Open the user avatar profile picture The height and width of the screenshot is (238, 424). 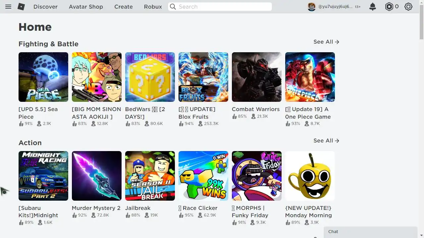click(311, 7)
